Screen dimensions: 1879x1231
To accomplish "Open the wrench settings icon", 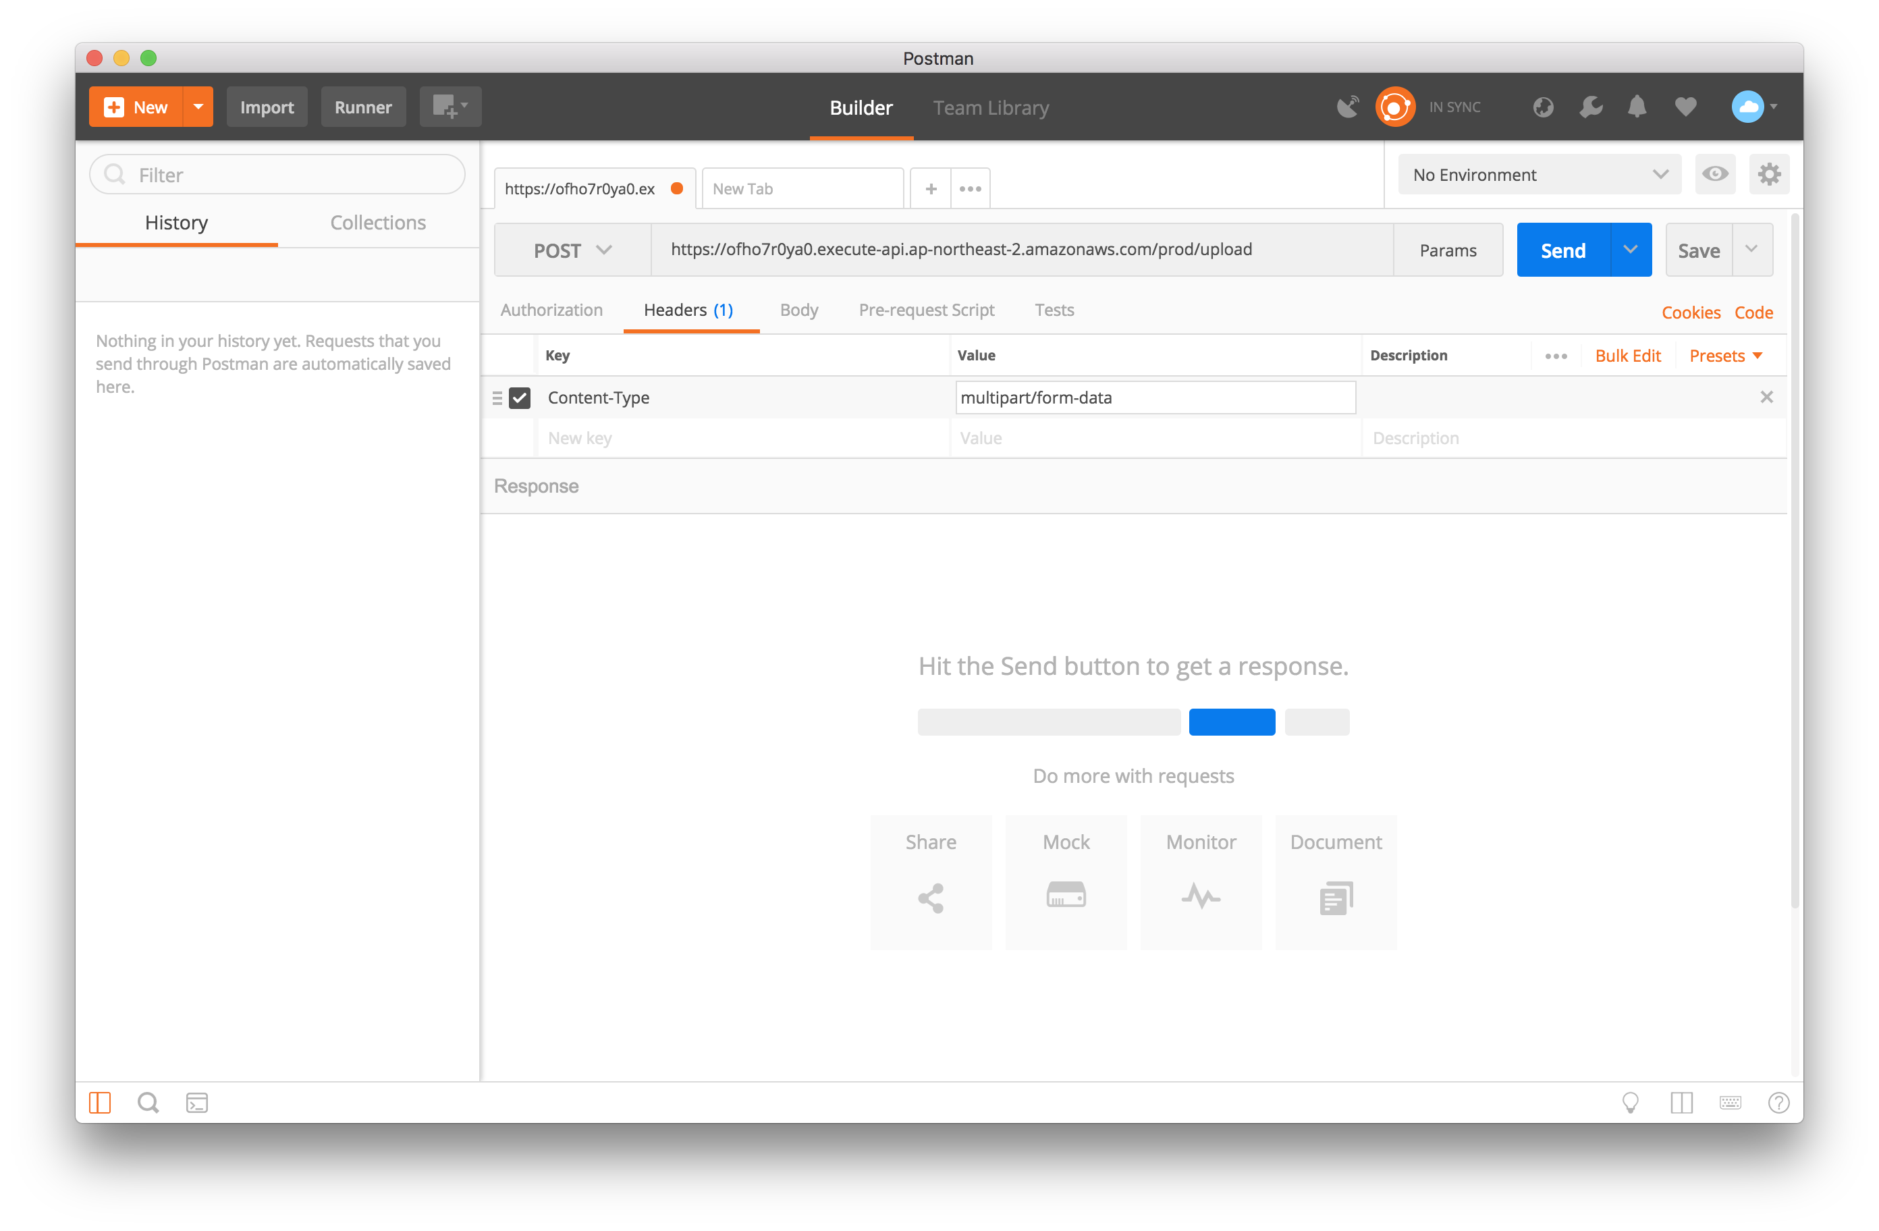I will coord(1590,107).
